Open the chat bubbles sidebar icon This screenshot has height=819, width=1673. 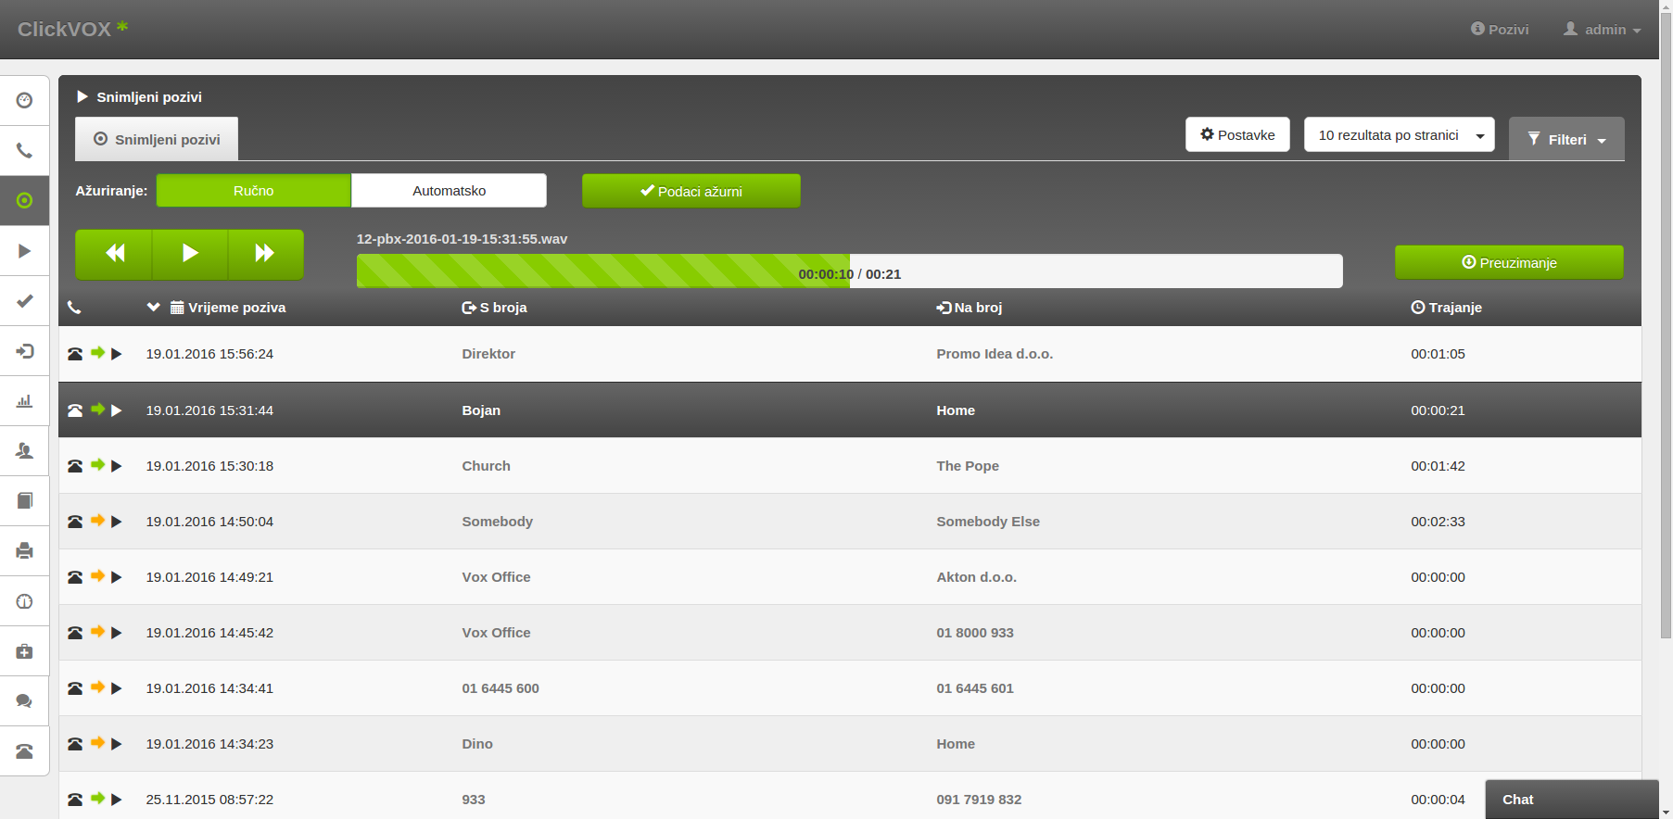[25, 701]
